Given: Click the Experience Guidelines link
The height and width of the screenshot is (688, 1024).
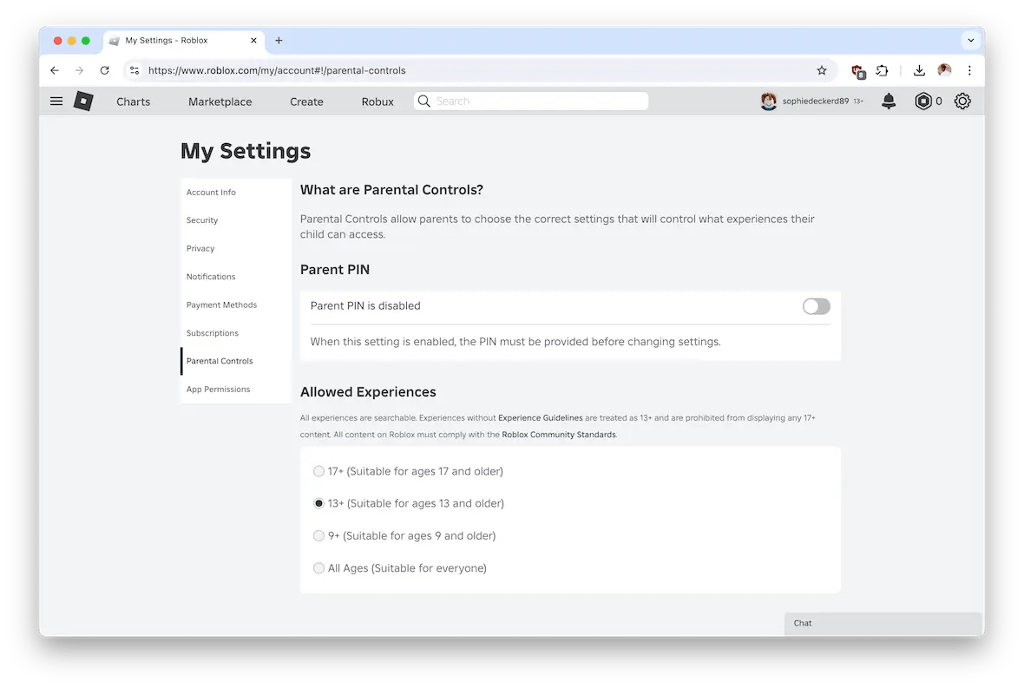Looking at the screenshot, I should 540,418.
